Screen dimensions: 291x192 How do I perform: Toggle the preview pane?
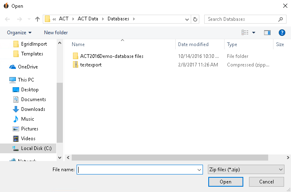pos(267,33)
